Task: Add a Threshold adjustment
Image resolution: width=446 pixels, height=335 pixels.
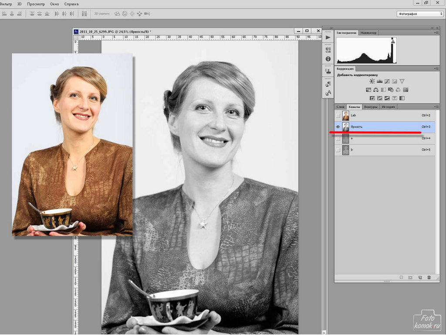Action: coord(387,98)
